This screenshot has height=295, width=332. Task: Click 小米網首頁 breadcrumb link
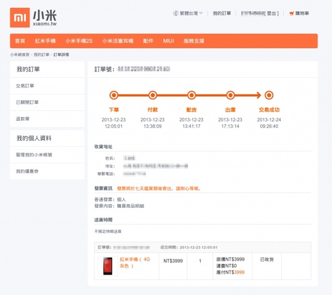[x=20, y=54]
